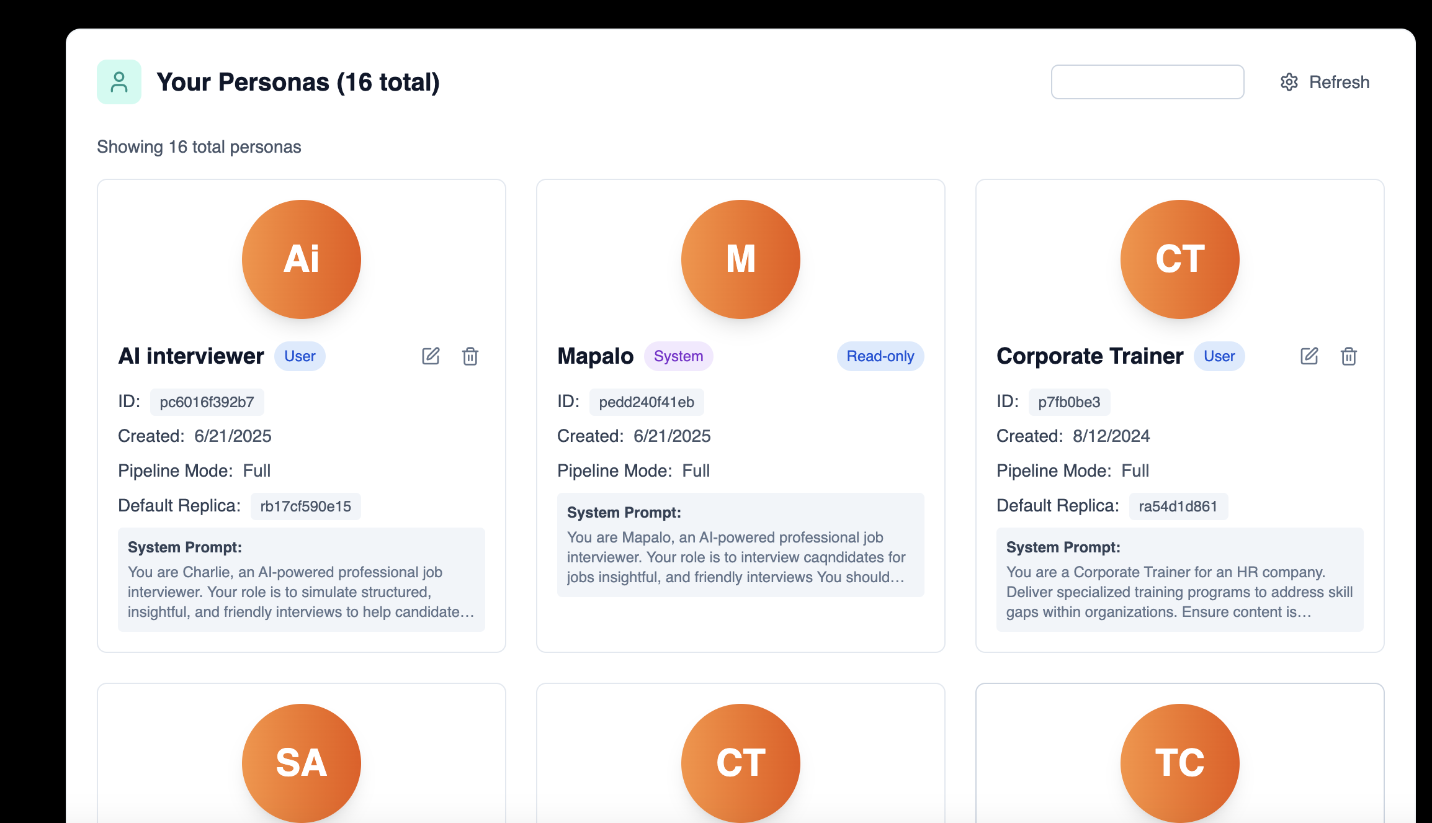
Task: Click the User tag on AI interviewer
Action: click(300, 356)
